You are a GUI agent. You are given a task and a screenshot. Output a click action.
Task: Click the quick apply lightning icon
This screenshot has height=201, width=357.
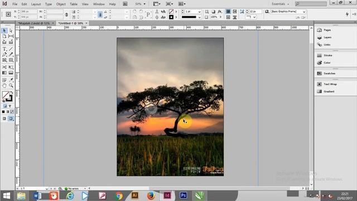pos(347,14)
